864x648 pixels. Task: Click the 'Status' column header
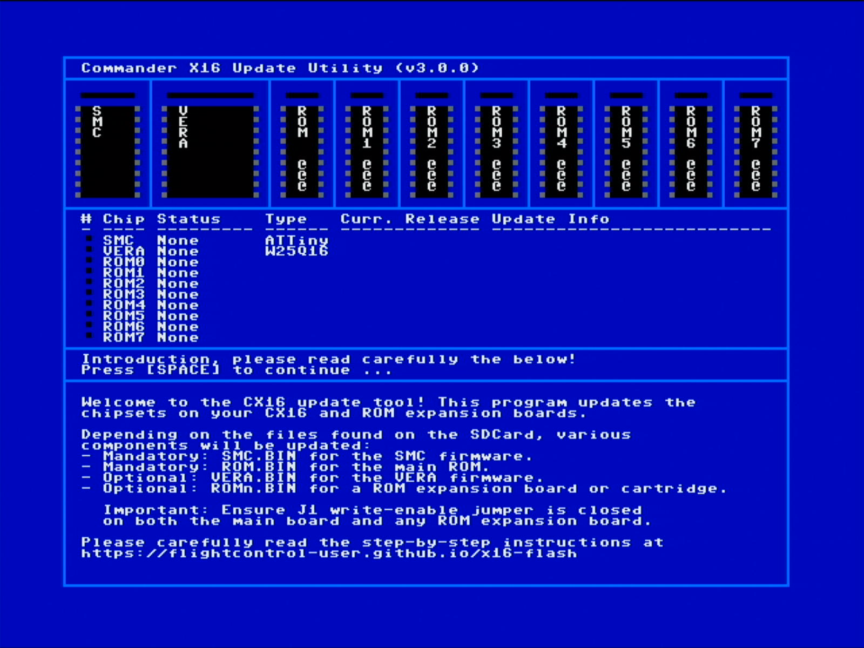tap(188, 219)
